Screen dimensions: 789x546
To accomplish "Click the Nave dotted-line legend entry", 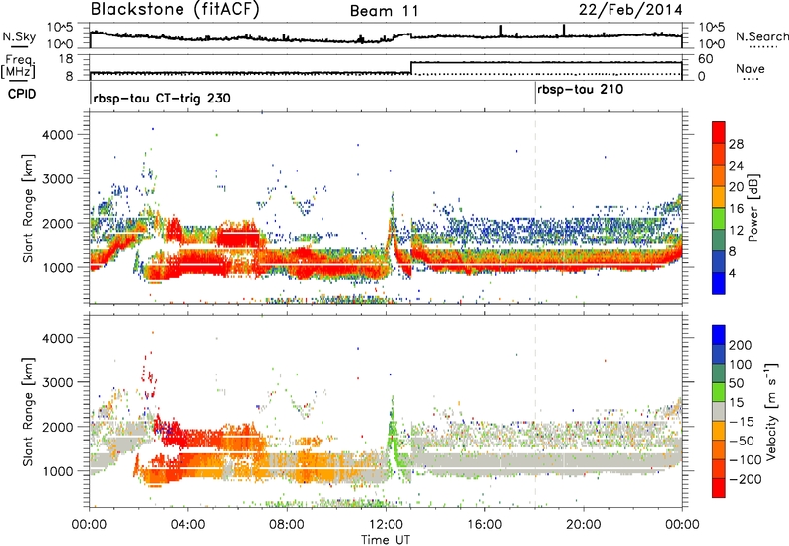I will coord(751,71).
